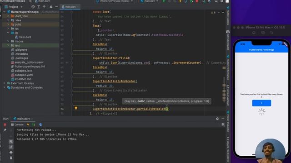
Task: Open Flutter Performance side panel
Action: 228,67
